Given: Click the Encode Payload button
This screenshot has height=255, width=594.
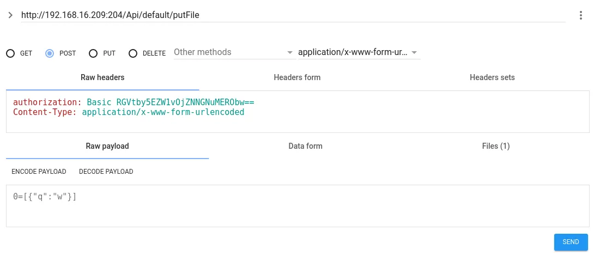Looking at the screenshot, I should tap(39, 172).
